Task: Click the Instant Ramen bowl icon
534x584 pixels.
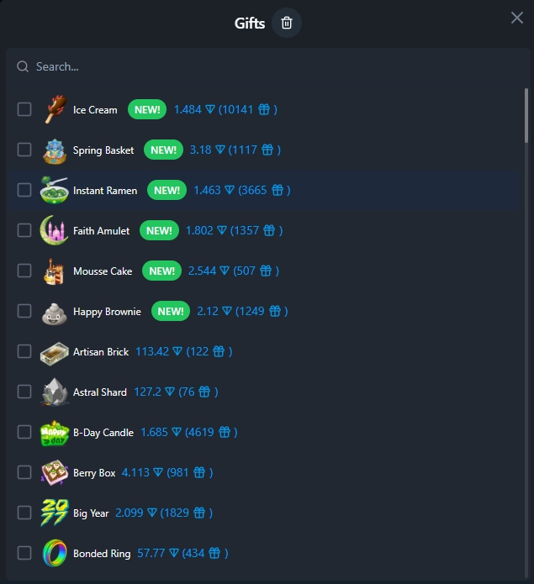Action: (55, 190)
